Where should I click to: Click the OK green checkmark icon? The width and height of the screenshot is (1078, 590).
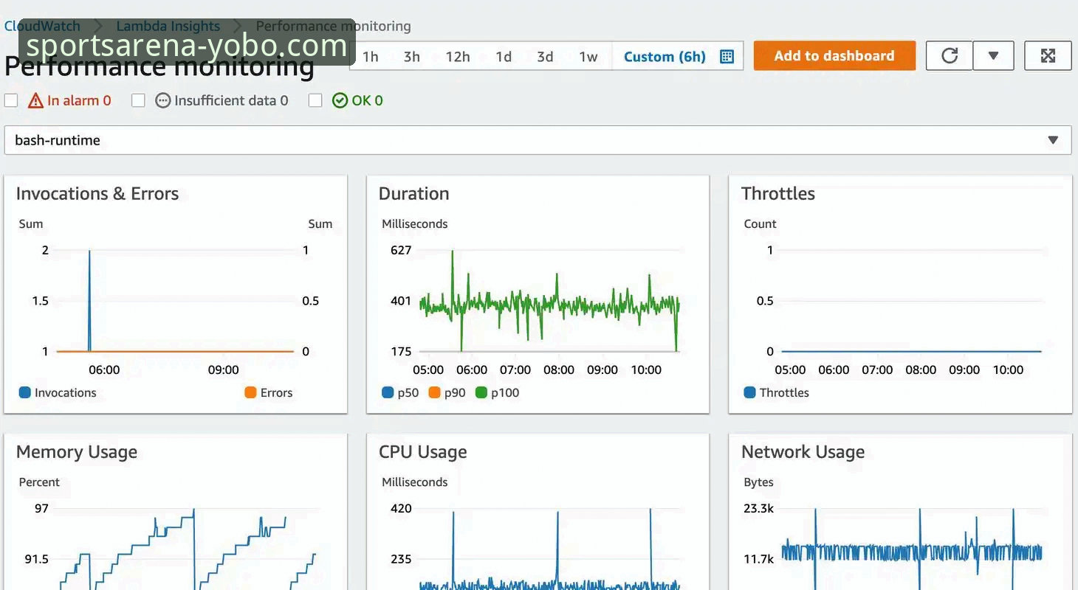point(340,101)
